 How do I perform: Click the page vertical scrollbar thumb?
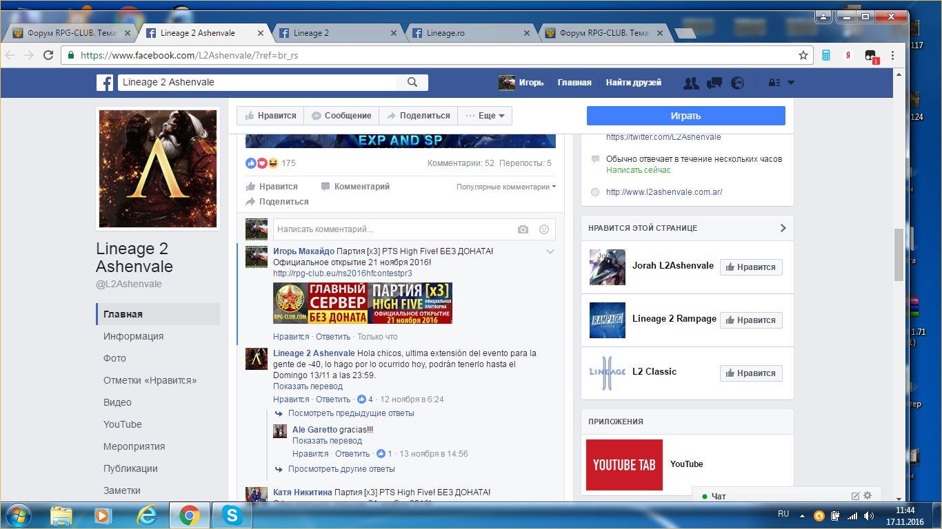pyautogui.click(x=899, y=254)
